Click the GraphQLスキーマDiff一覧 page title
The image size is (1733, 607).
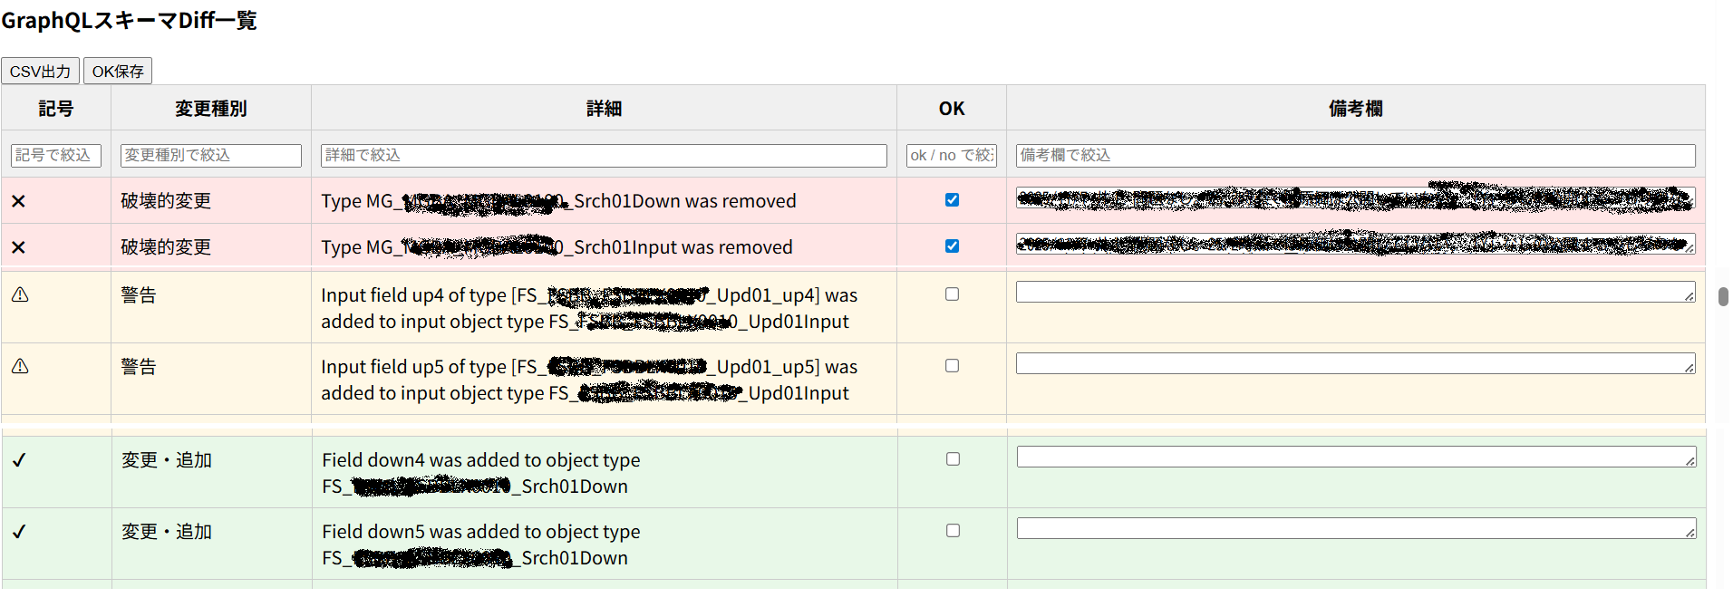pyautogui.click(x=129, y=20)
